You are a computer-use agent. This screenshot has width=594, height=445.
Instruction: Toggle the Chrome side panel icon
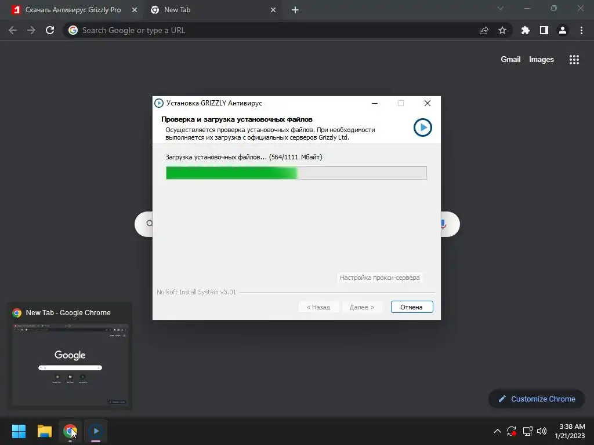[544, 30]
